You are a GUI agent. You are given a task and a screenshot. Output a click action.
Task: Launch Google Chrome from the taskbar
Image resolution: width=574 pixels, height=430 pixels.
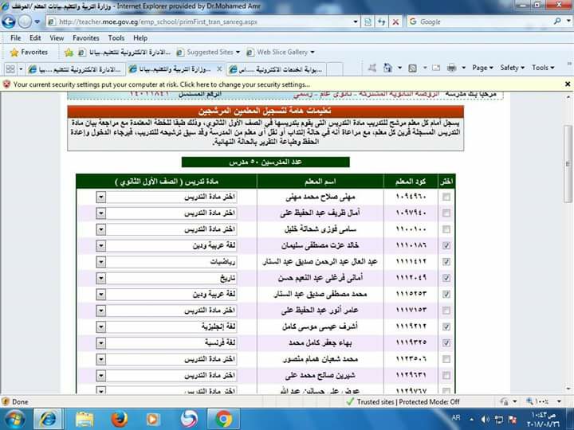(223, 418)
